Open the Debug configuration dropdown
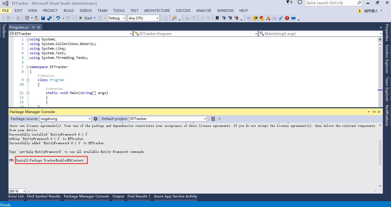391x207 pixels. (x=117, y=18)
